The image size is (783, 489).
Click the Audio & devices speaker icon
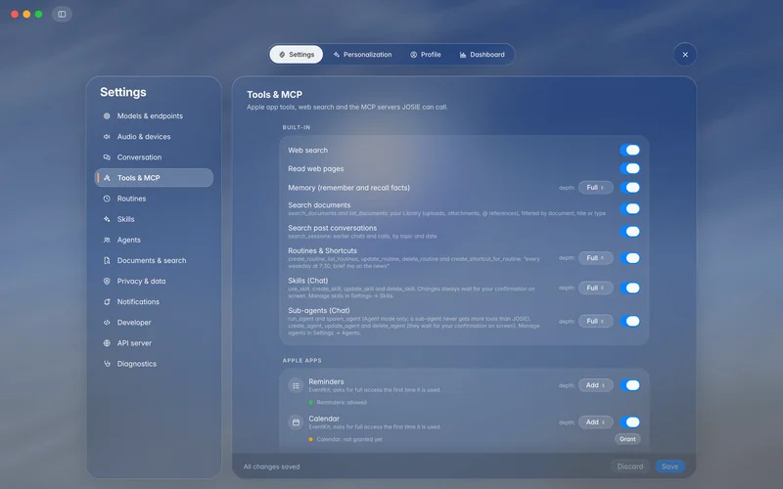pyautogui.click(x=107, y=136)
